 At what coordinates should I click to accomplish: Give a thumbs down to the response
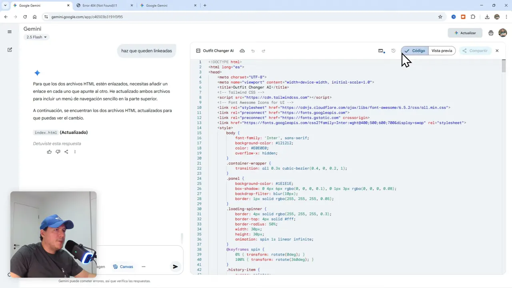coord(58,152)
